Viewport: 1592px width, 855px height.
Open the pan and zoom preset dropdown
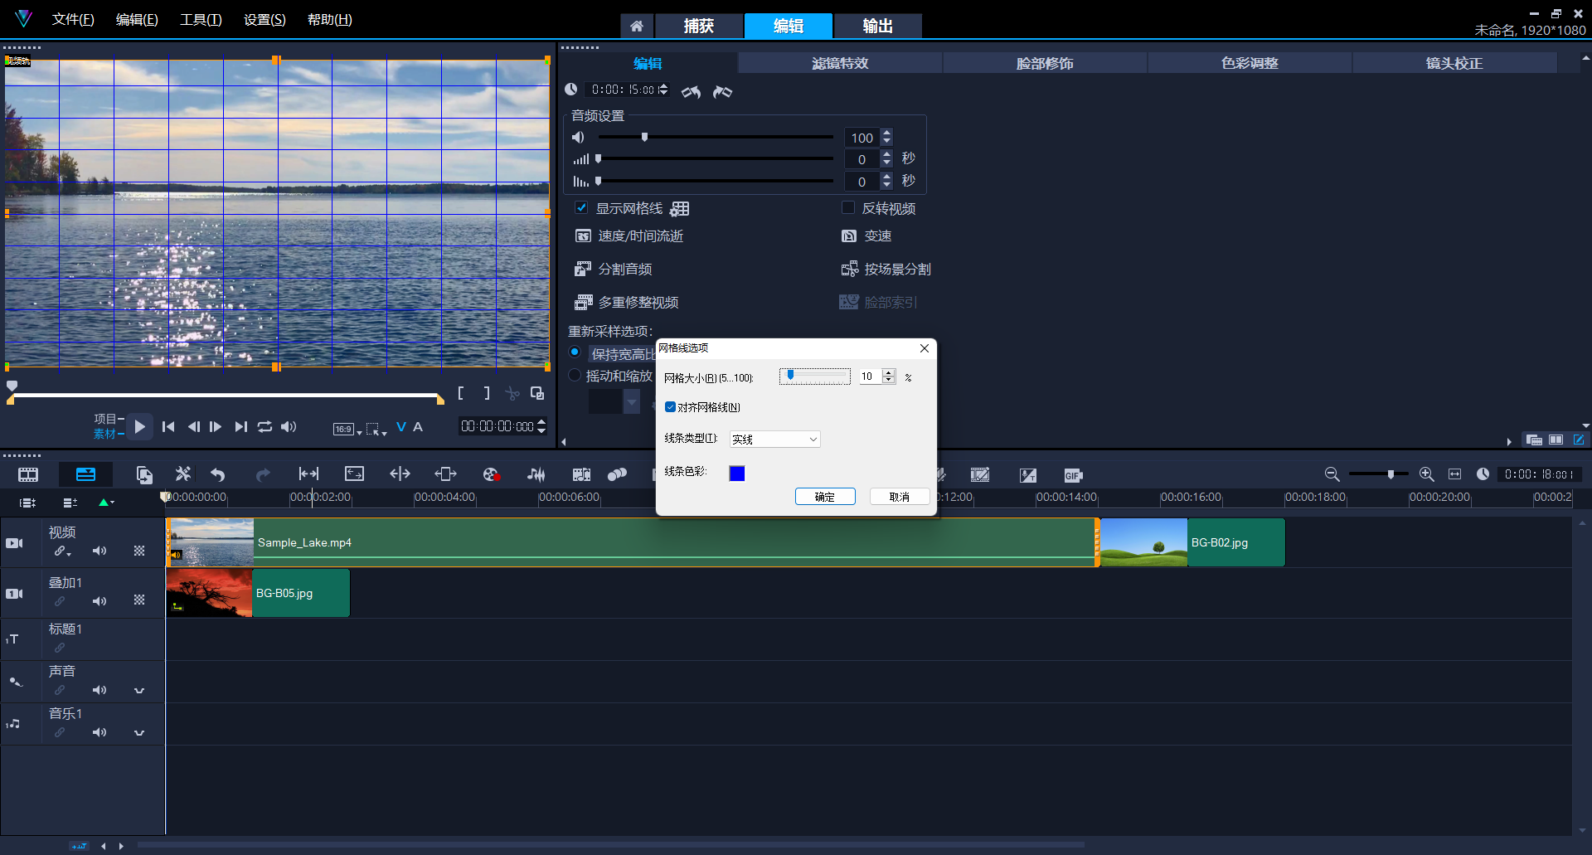click(x=632, y=402)
